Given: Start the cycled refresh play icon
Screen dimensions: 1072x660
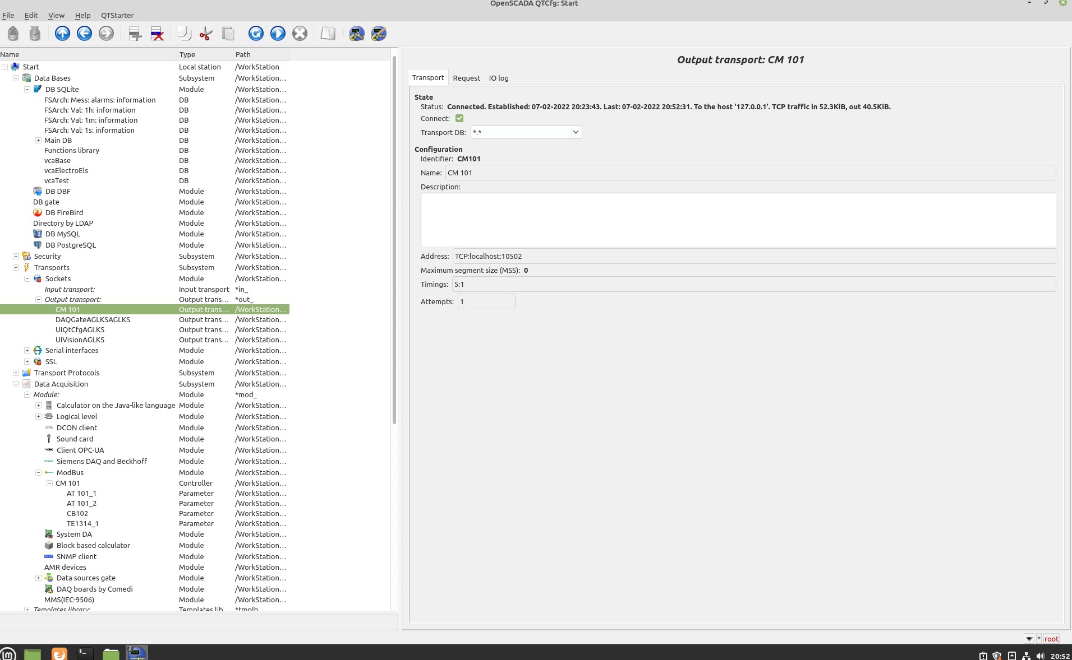Looking at the screenshot, I should click(278, 34).
